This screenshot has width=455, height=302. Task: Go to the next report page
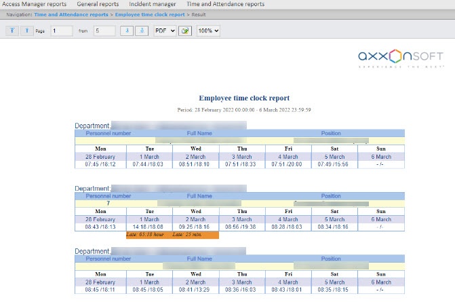pyautogui.click(x=127, y=31)
